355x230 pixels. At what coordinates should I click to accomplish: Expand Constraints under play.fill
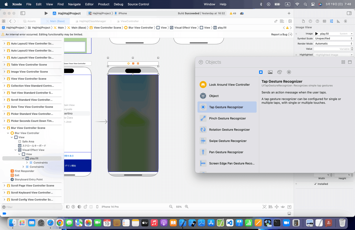(x=27, y=163)
